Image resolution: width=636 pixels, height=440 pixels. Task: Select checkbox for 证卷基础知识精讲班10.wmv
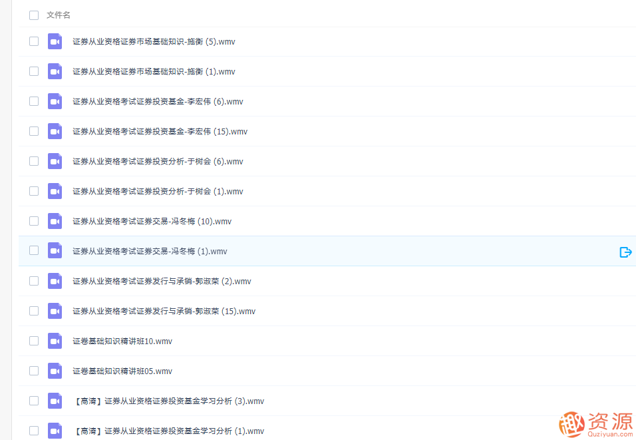click(34, 341)
